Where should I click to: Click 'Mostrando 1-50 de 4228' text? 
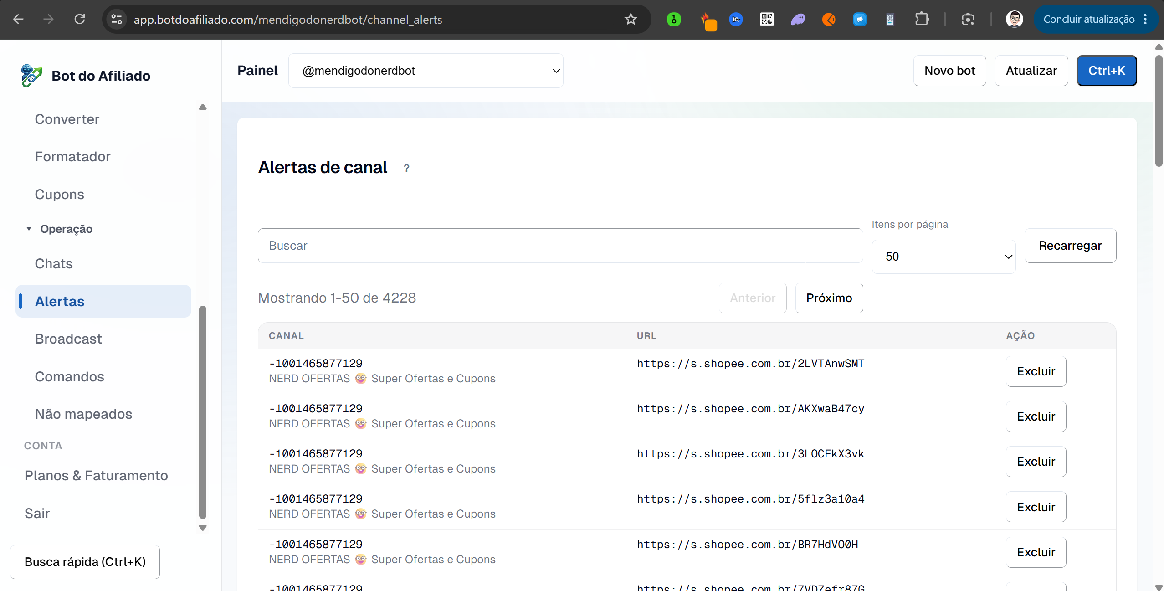(337, 298)
